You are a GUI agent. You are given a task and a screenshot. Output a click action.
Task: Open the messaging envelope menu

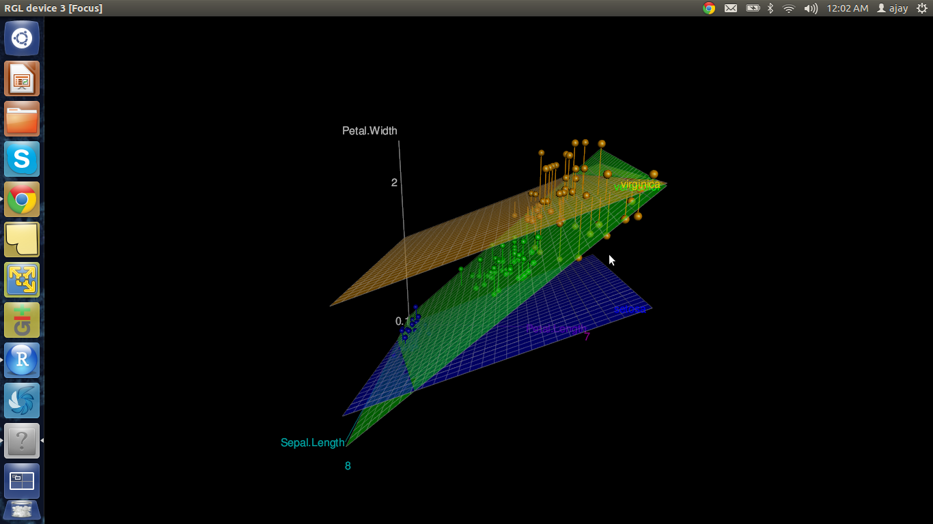pyautogui.click(x=731, y=8)
